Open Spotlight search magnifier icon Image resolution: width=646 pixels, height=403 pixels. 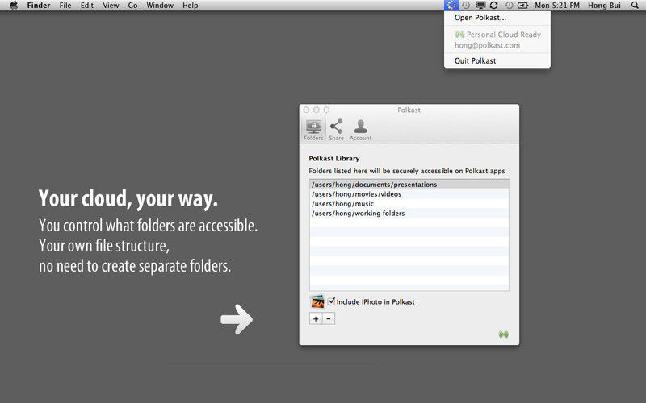click(635, 6)
